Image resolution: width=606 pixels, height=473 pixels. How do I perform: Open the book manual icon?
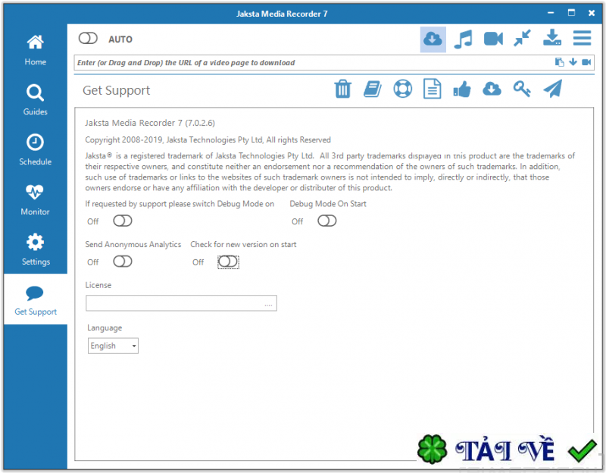click(373, 89)
